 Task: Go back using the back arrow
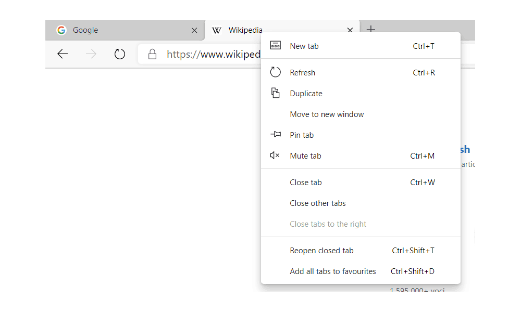tap(62, 54)
